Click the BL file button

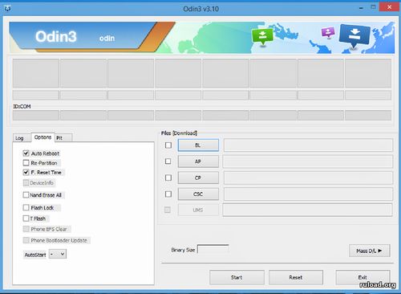pos(198,145)
